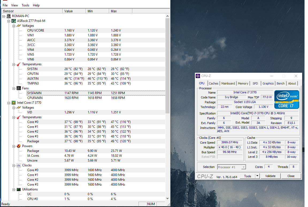308x207 pixels.
Task: Click the Specification field in CPU-Z
Action: 257,113
